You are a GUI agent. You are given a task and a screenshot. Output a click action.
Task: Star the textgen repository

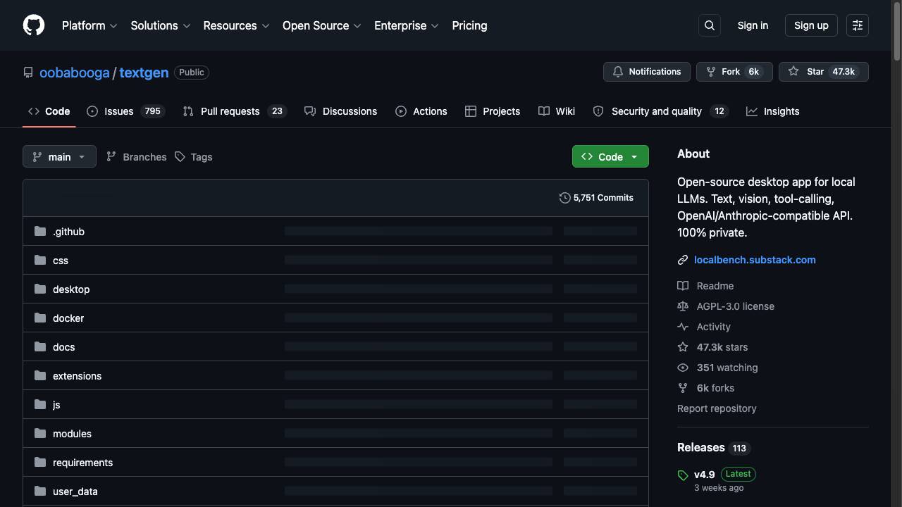click(x=823, y=72)
